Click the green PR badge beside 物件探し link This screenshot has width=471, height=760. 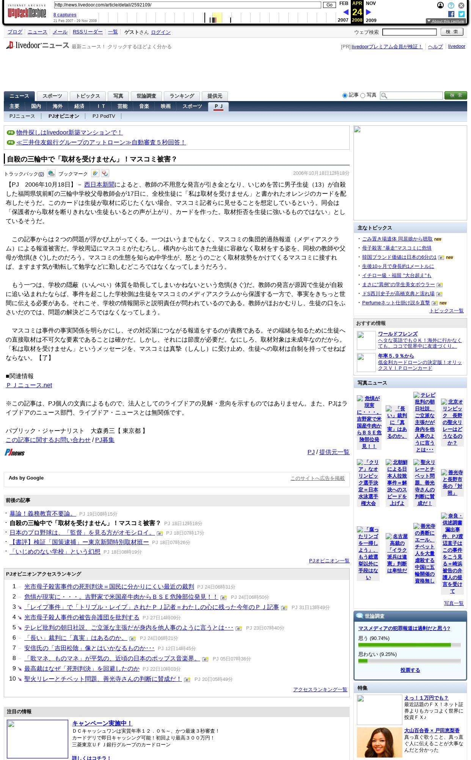click(11, 133)
